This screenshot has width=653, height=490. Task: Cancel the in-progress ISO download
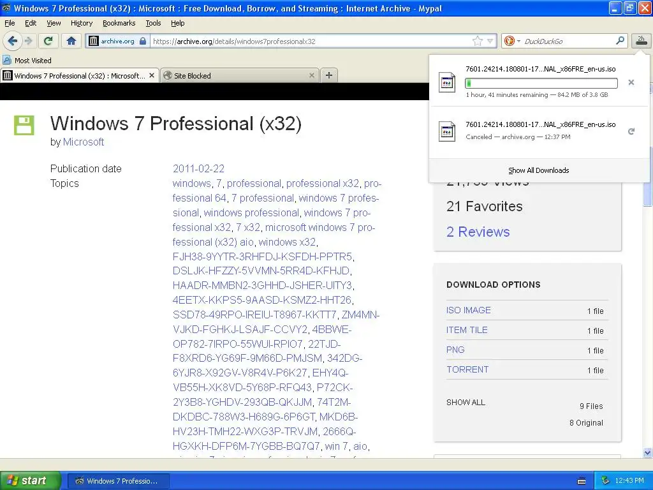click(631, 82)
